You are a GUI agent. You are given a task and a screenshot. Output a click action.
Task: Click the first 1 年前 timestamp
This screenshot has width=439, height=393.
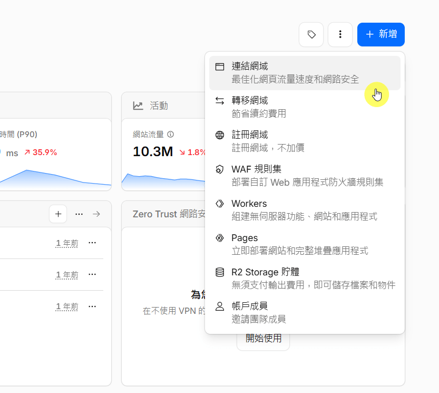click(67, 243)
